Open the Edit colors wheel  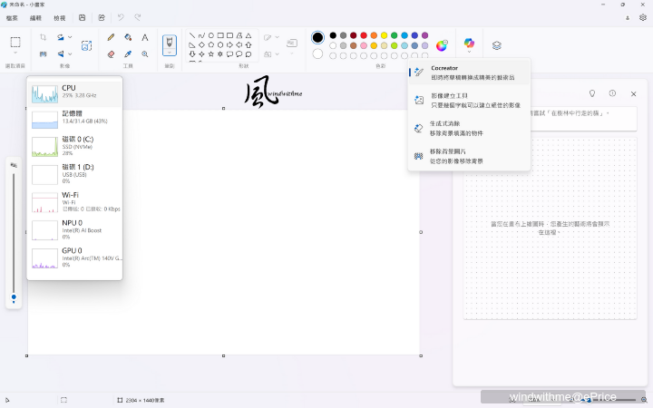pyautogui.click(x=442, y=45)
